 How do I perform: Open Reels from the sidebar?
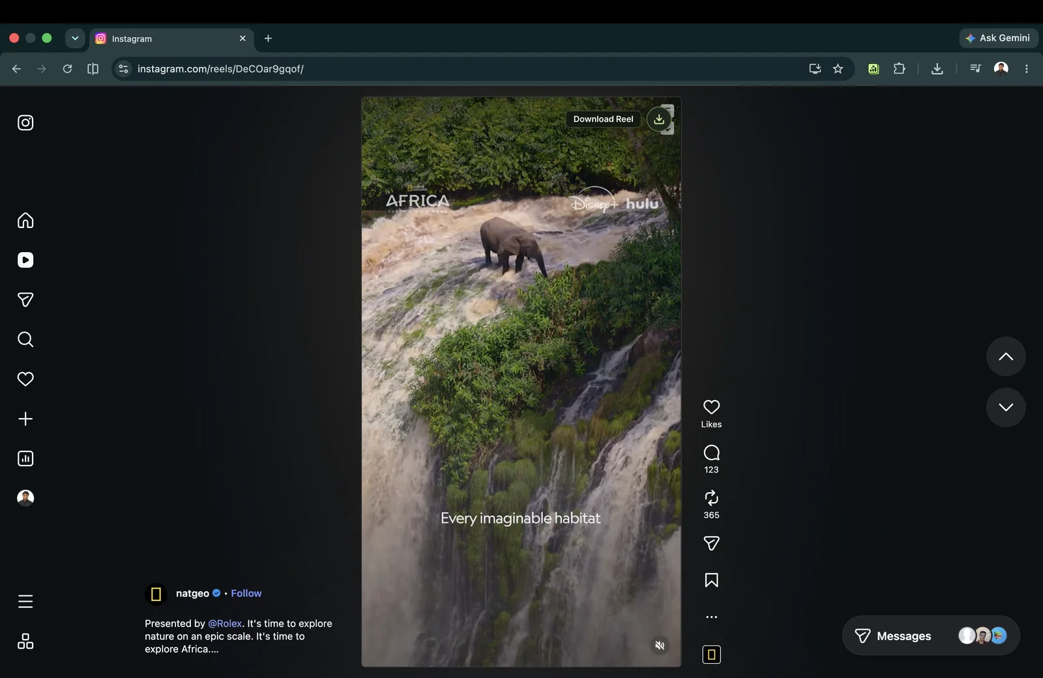25,260
